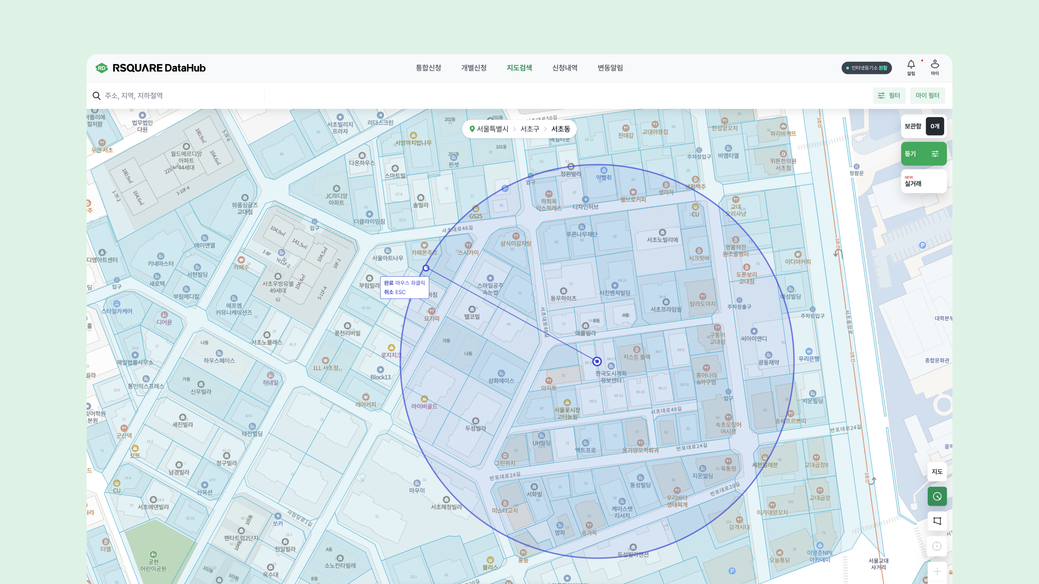Switch to the 변동알림 tab
Viewport: 1039px width, 584px height.
610,68
